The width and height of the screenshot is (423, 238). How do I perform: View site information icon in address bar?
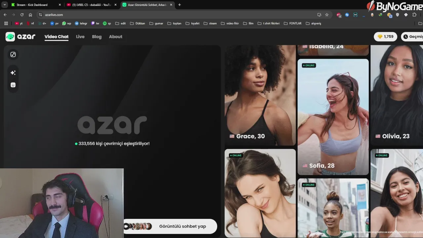coord(40,15)
